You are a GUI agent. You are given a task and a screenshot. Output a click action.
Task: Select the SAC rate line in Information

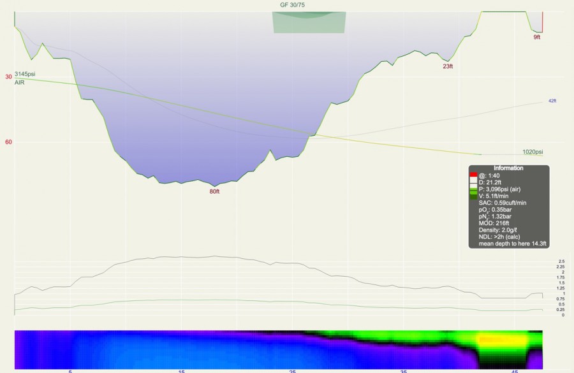pyautogui.click(x=504, y=202)
